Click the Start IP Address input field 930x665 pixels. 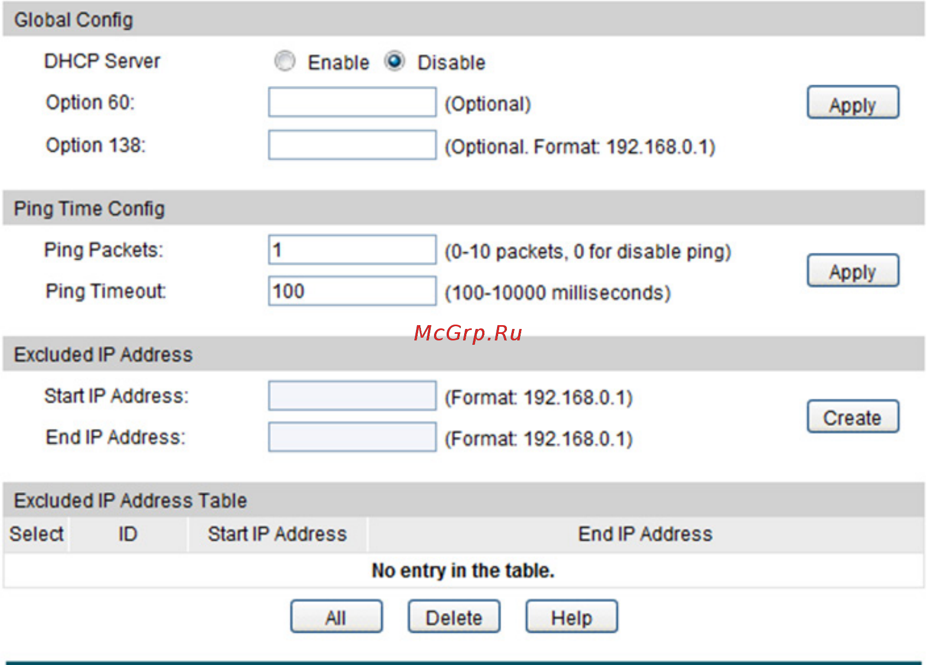pos(352,396)
